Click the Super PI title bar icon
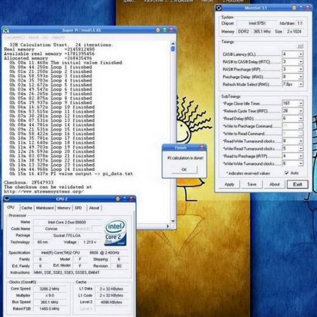317x317 pixels. tap(6, 30)
